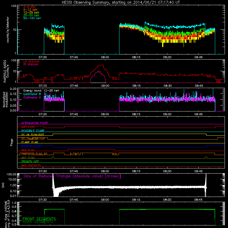Click the HI channel legend label
Screen dimensions: 228x228
click(x=31, y=64)
